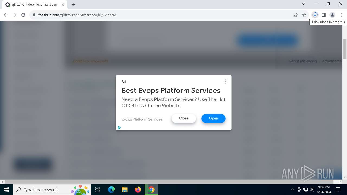Reload the fosshub page
Screen dimensions: 347x195
tap(23, 15)
